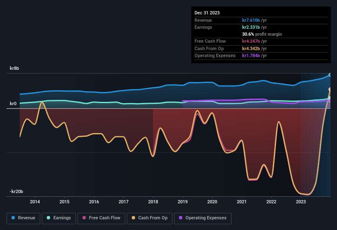Click the 2018 x-axis label

click(153, 202)
